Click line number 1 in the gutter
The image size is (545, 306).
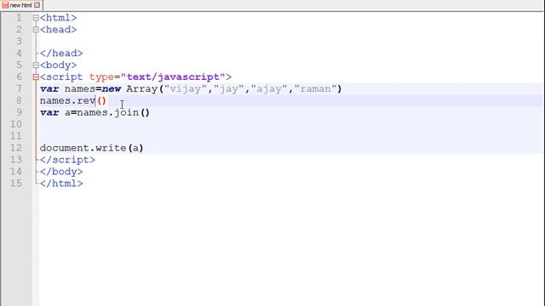(19, 18)
